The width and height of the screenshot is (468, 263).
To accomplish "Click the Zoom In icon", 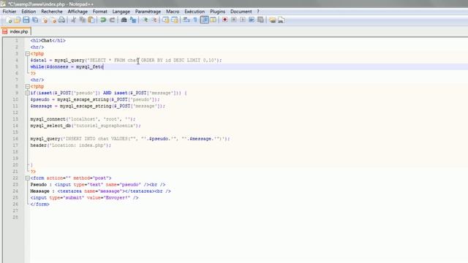I will tap(145, 20).
